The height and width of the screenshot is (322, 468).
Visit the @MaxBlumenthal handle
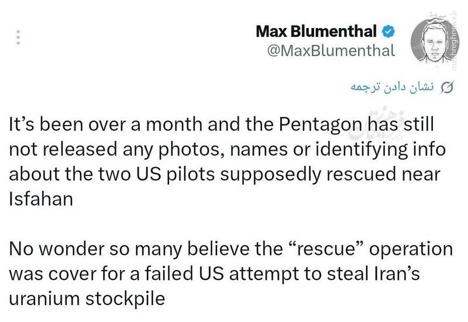click(331, 50)
